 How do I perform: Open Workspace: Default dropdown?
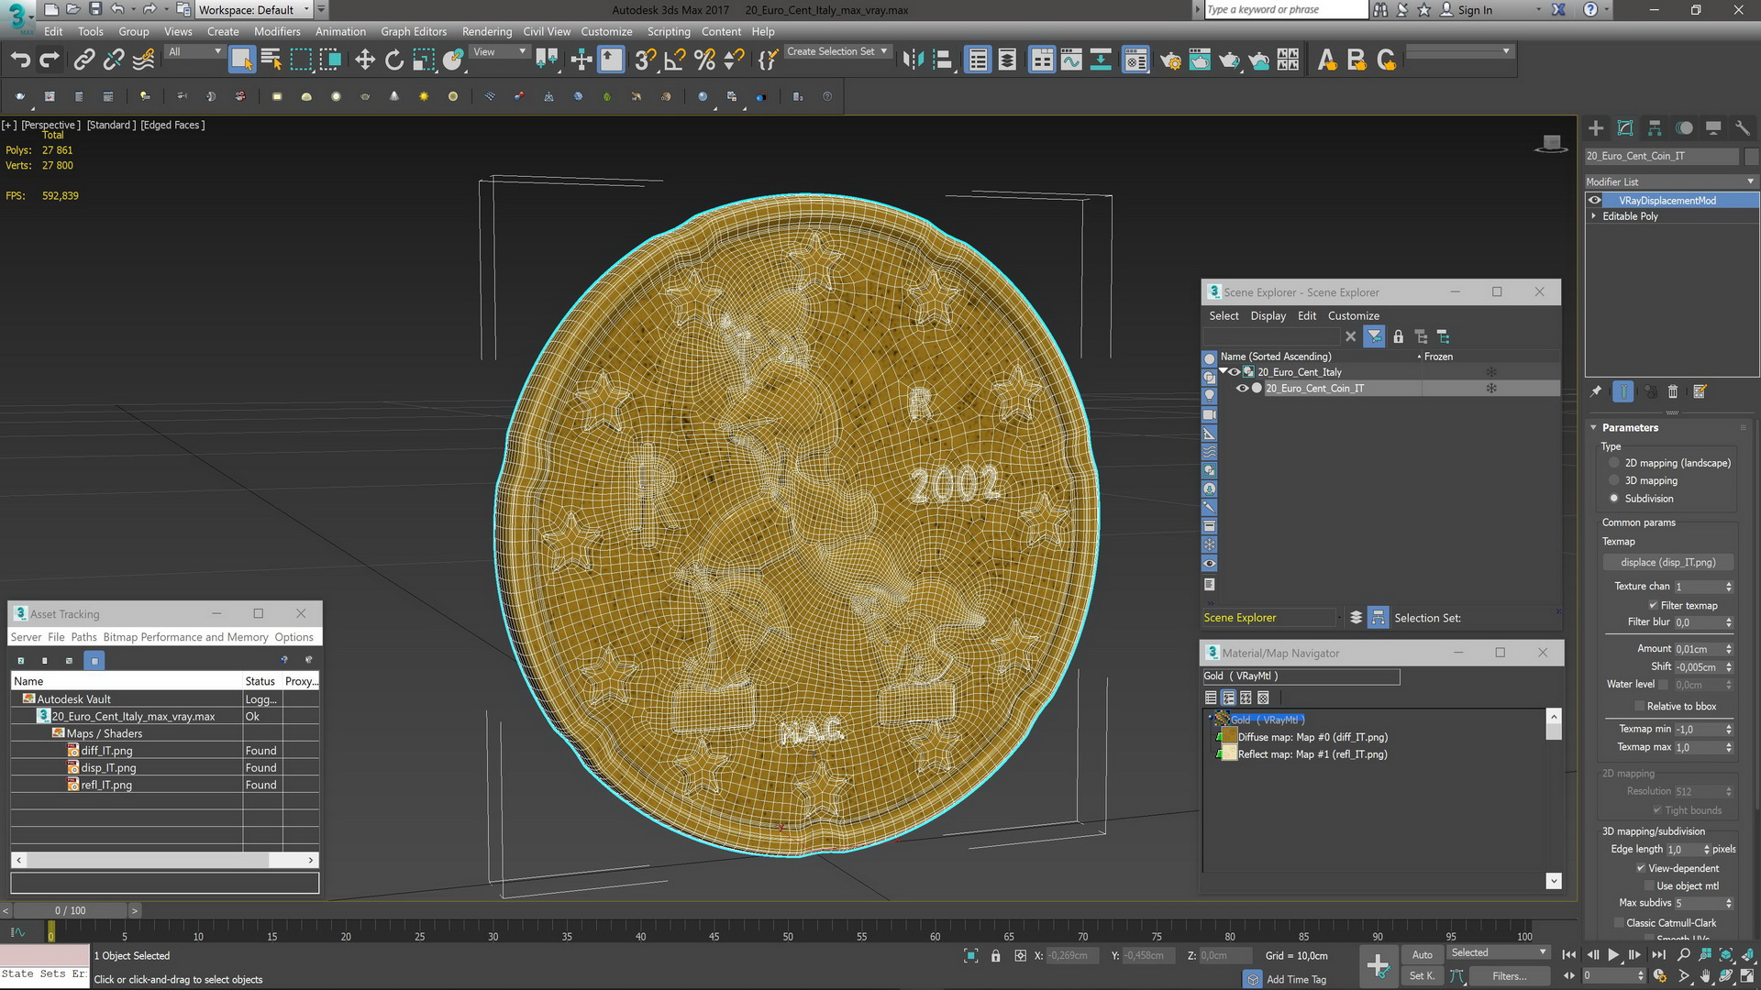point(255,10)
